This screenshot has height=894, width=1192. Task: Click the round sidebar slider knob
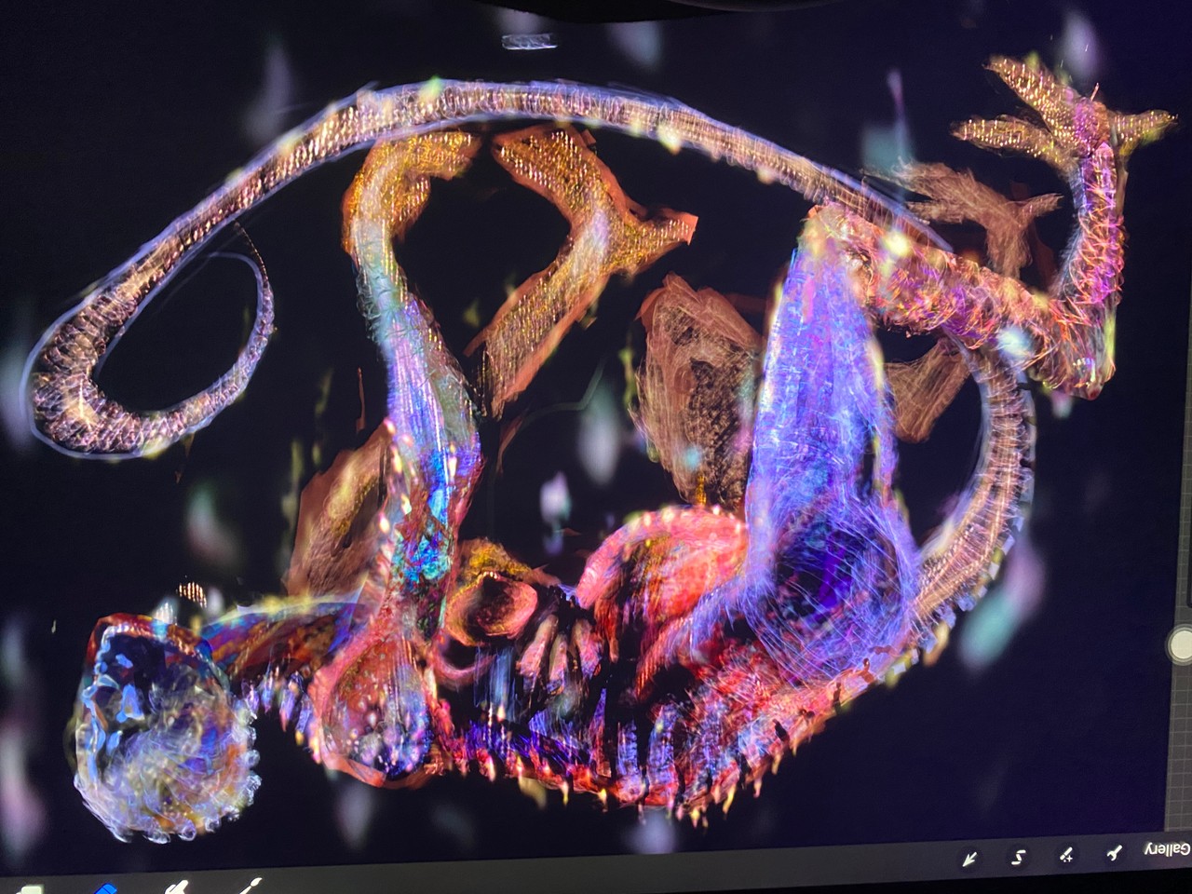tap(1181, 644)
